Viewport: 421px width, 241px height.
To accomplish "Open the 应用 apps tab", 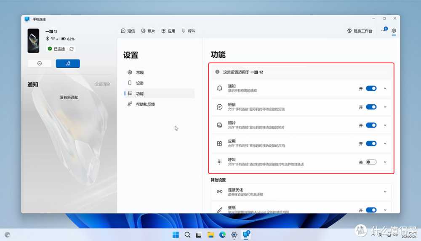I will pyautogui.click(x=168, y=31).
